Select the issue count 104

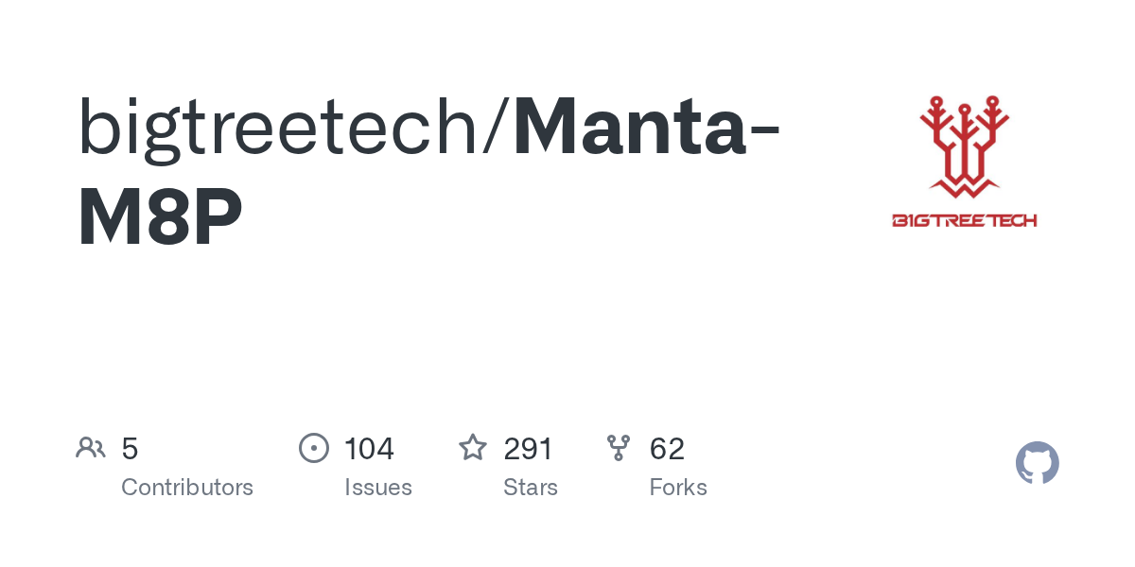(x=369, y=449)
